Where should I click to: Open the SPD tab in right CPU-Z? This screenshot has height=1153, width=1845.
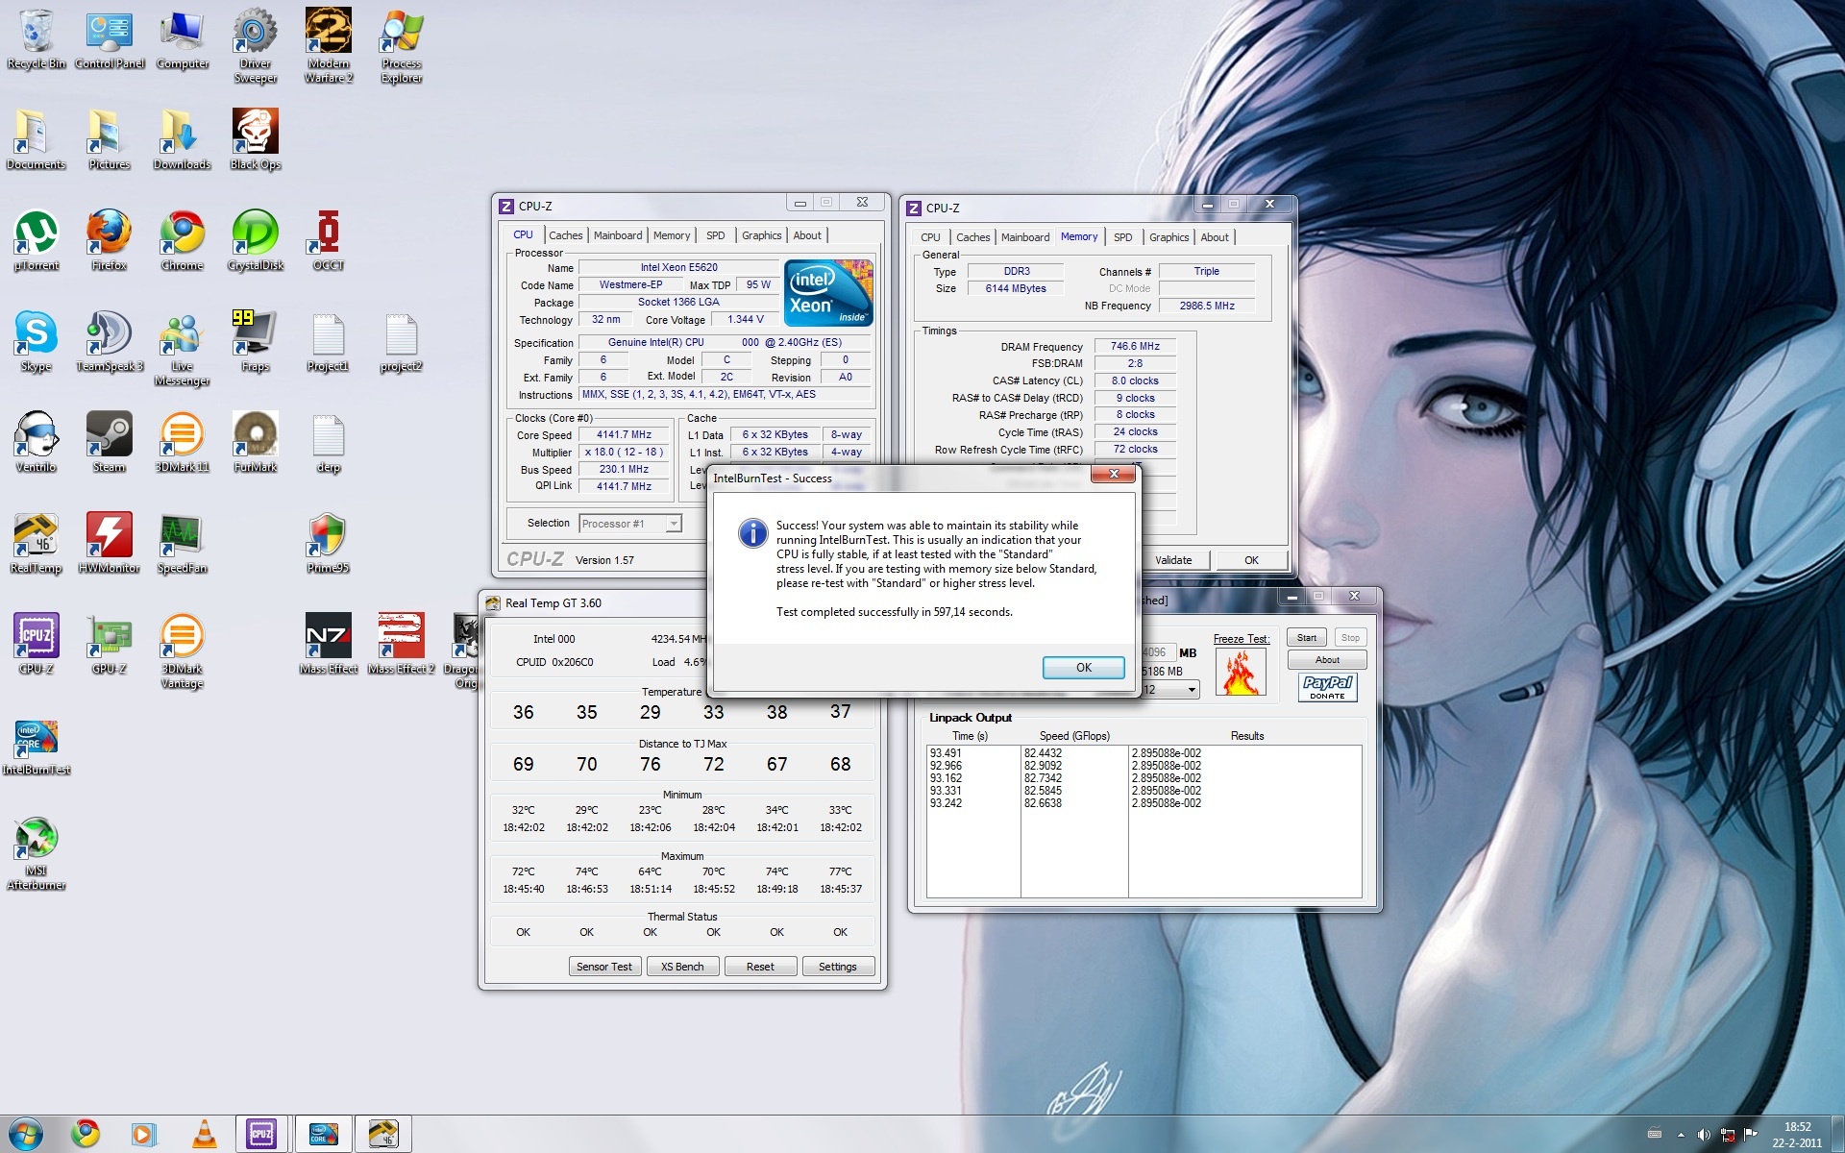tap(1122, 237)
